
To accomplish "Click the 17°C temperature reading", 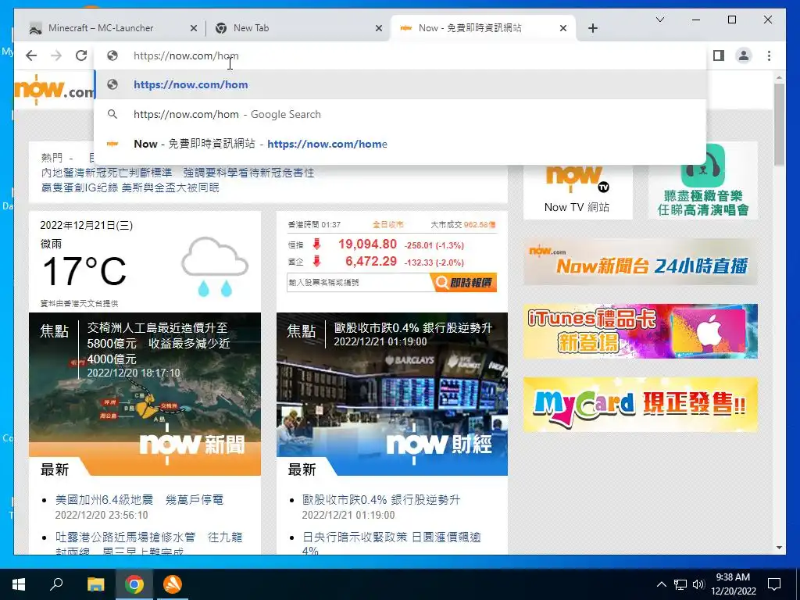I will pyautogui.click(x=84, y=271).
